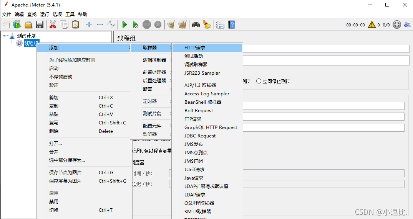Open the Templates toolbar icon
Screen dimensions: 413x219
click(x=17, y=25)
